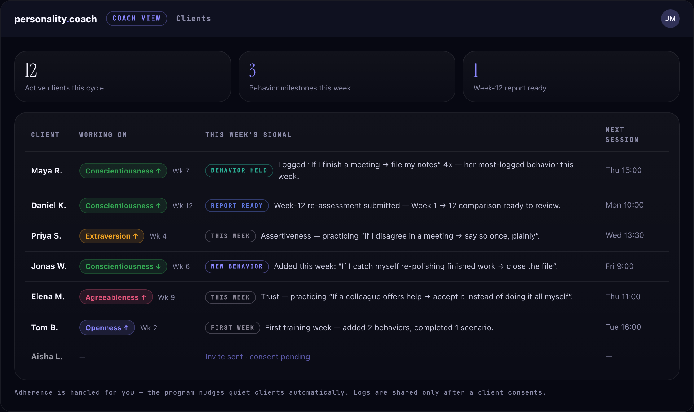The image size is (694, 412).
Task: Click Invite sent · consent pending
Action: 257,357
